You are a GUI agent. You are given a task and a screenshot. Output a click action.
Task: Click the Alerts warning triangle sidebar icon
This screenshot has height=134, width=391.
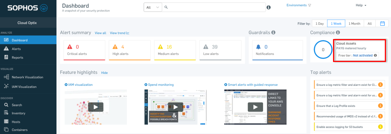[x=6, y=49]
